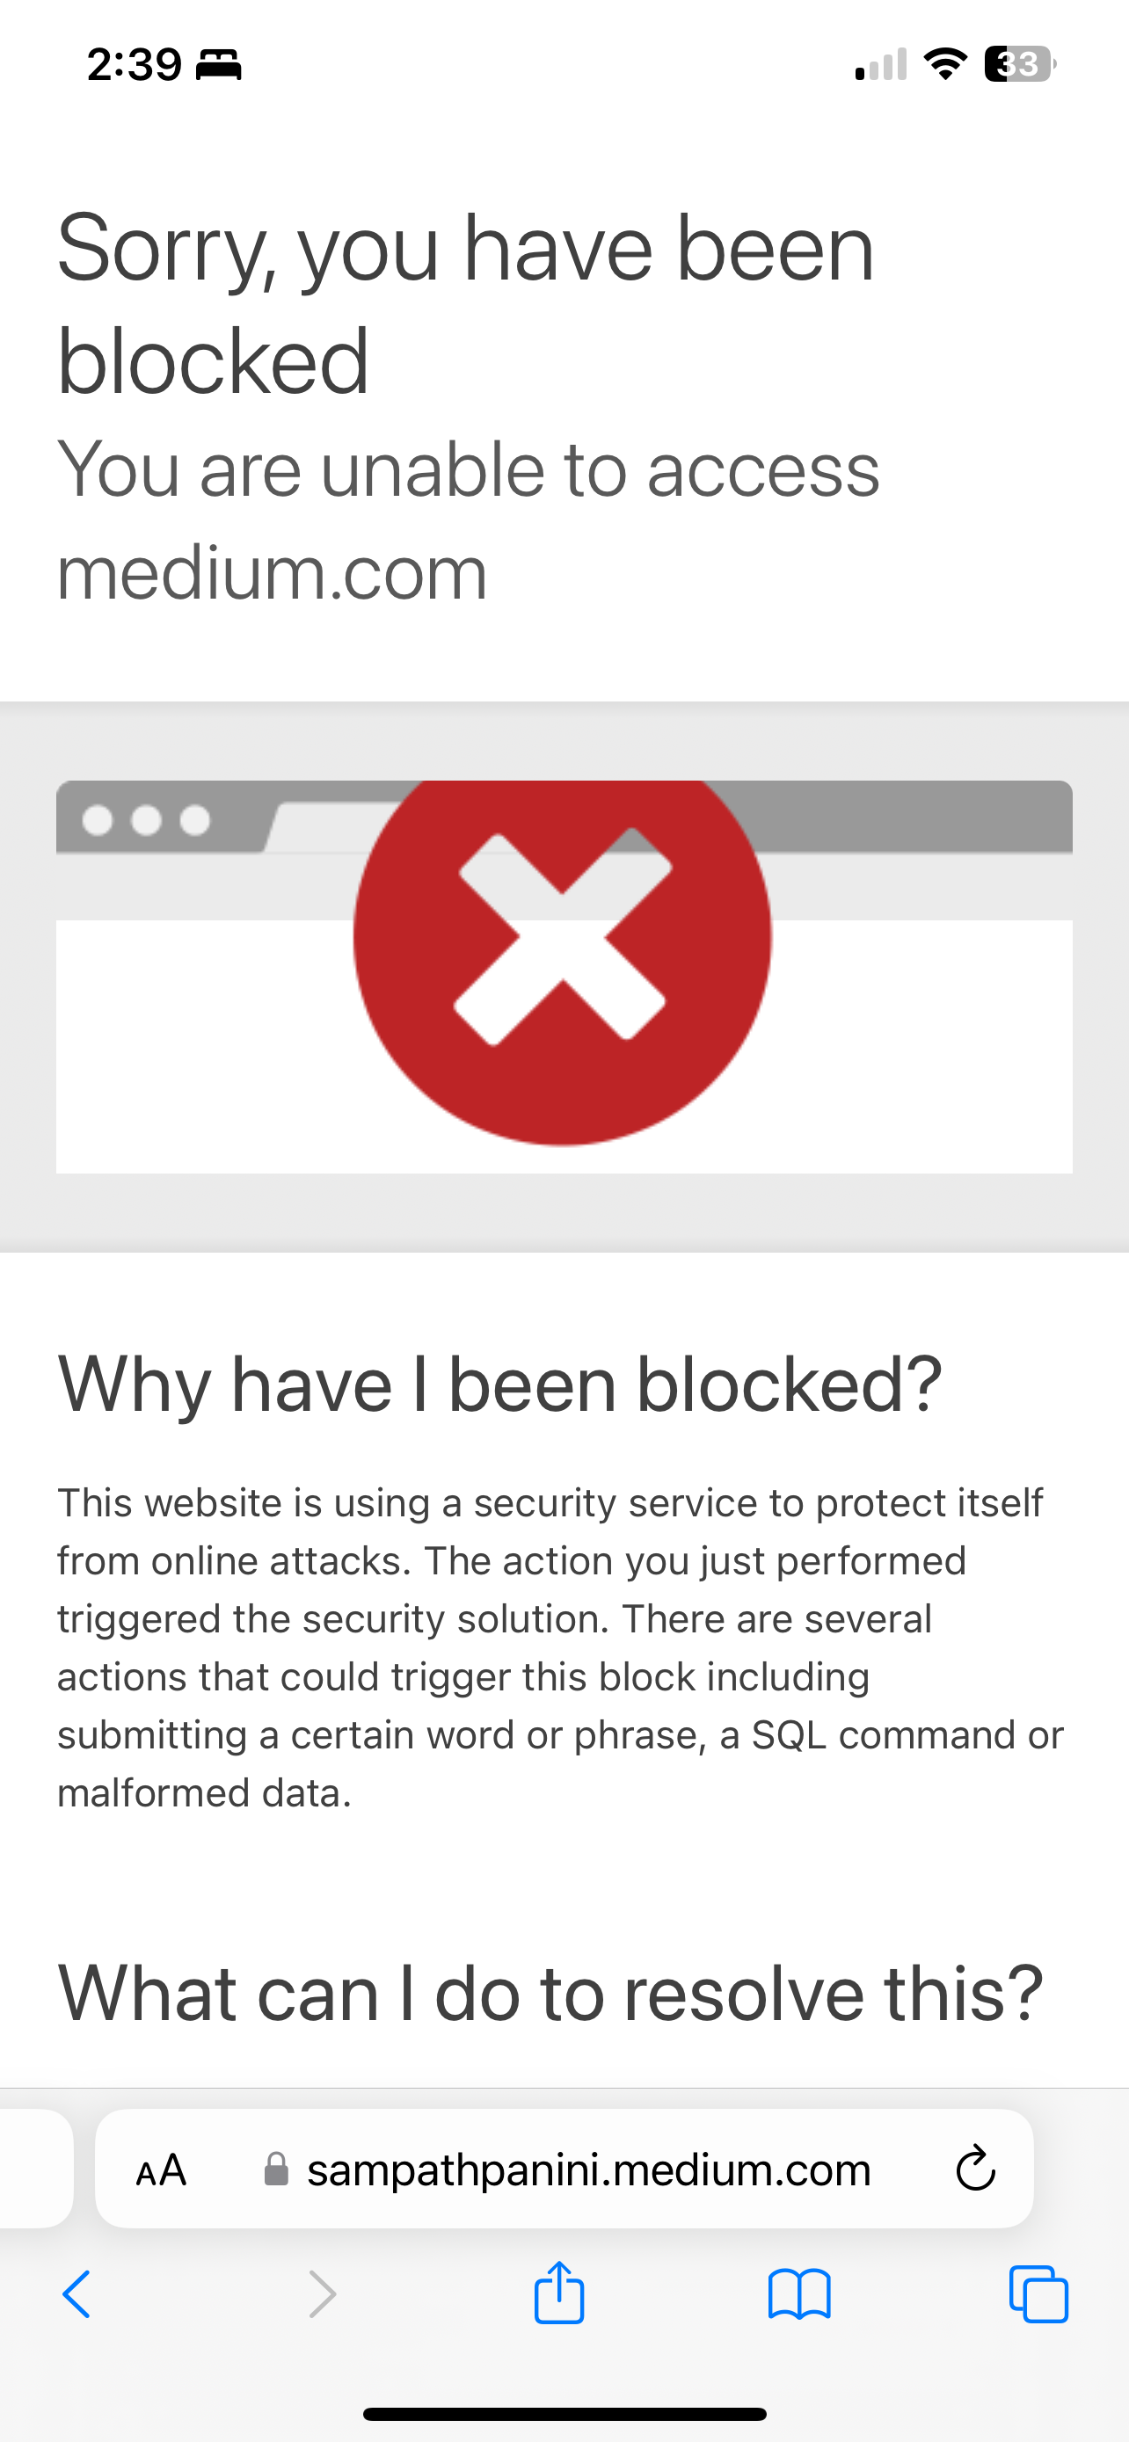Open the Share sheet icon
The image size is (1129, 2442).
(x=559, y=2293)
